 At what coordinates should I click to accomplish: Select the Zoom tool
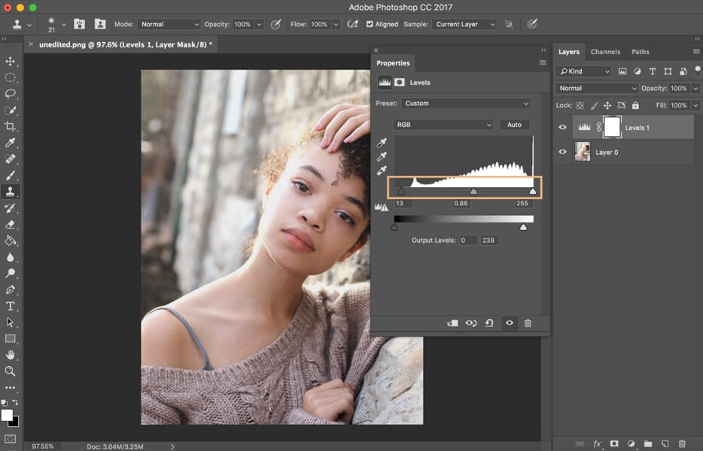point(10,371)
